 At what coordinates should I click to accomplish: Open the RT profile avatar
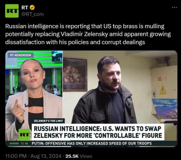(x=12, y=11)
